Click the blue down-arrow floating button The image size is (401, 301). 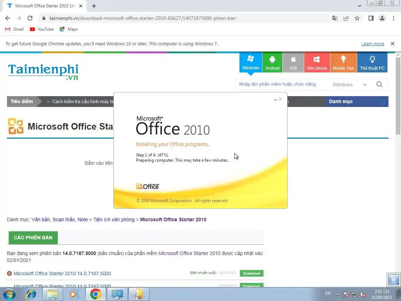pos(393,279)
